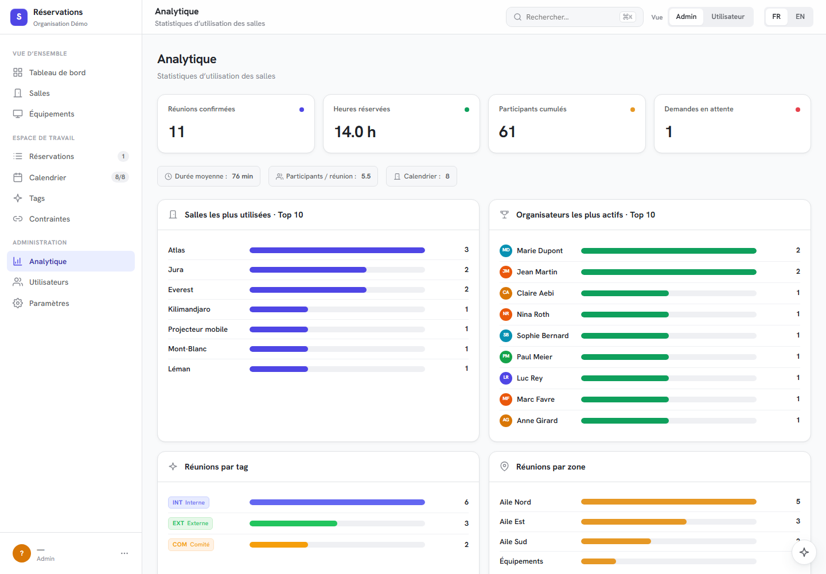Click the Contraintes link icon

tap(18, 219)
